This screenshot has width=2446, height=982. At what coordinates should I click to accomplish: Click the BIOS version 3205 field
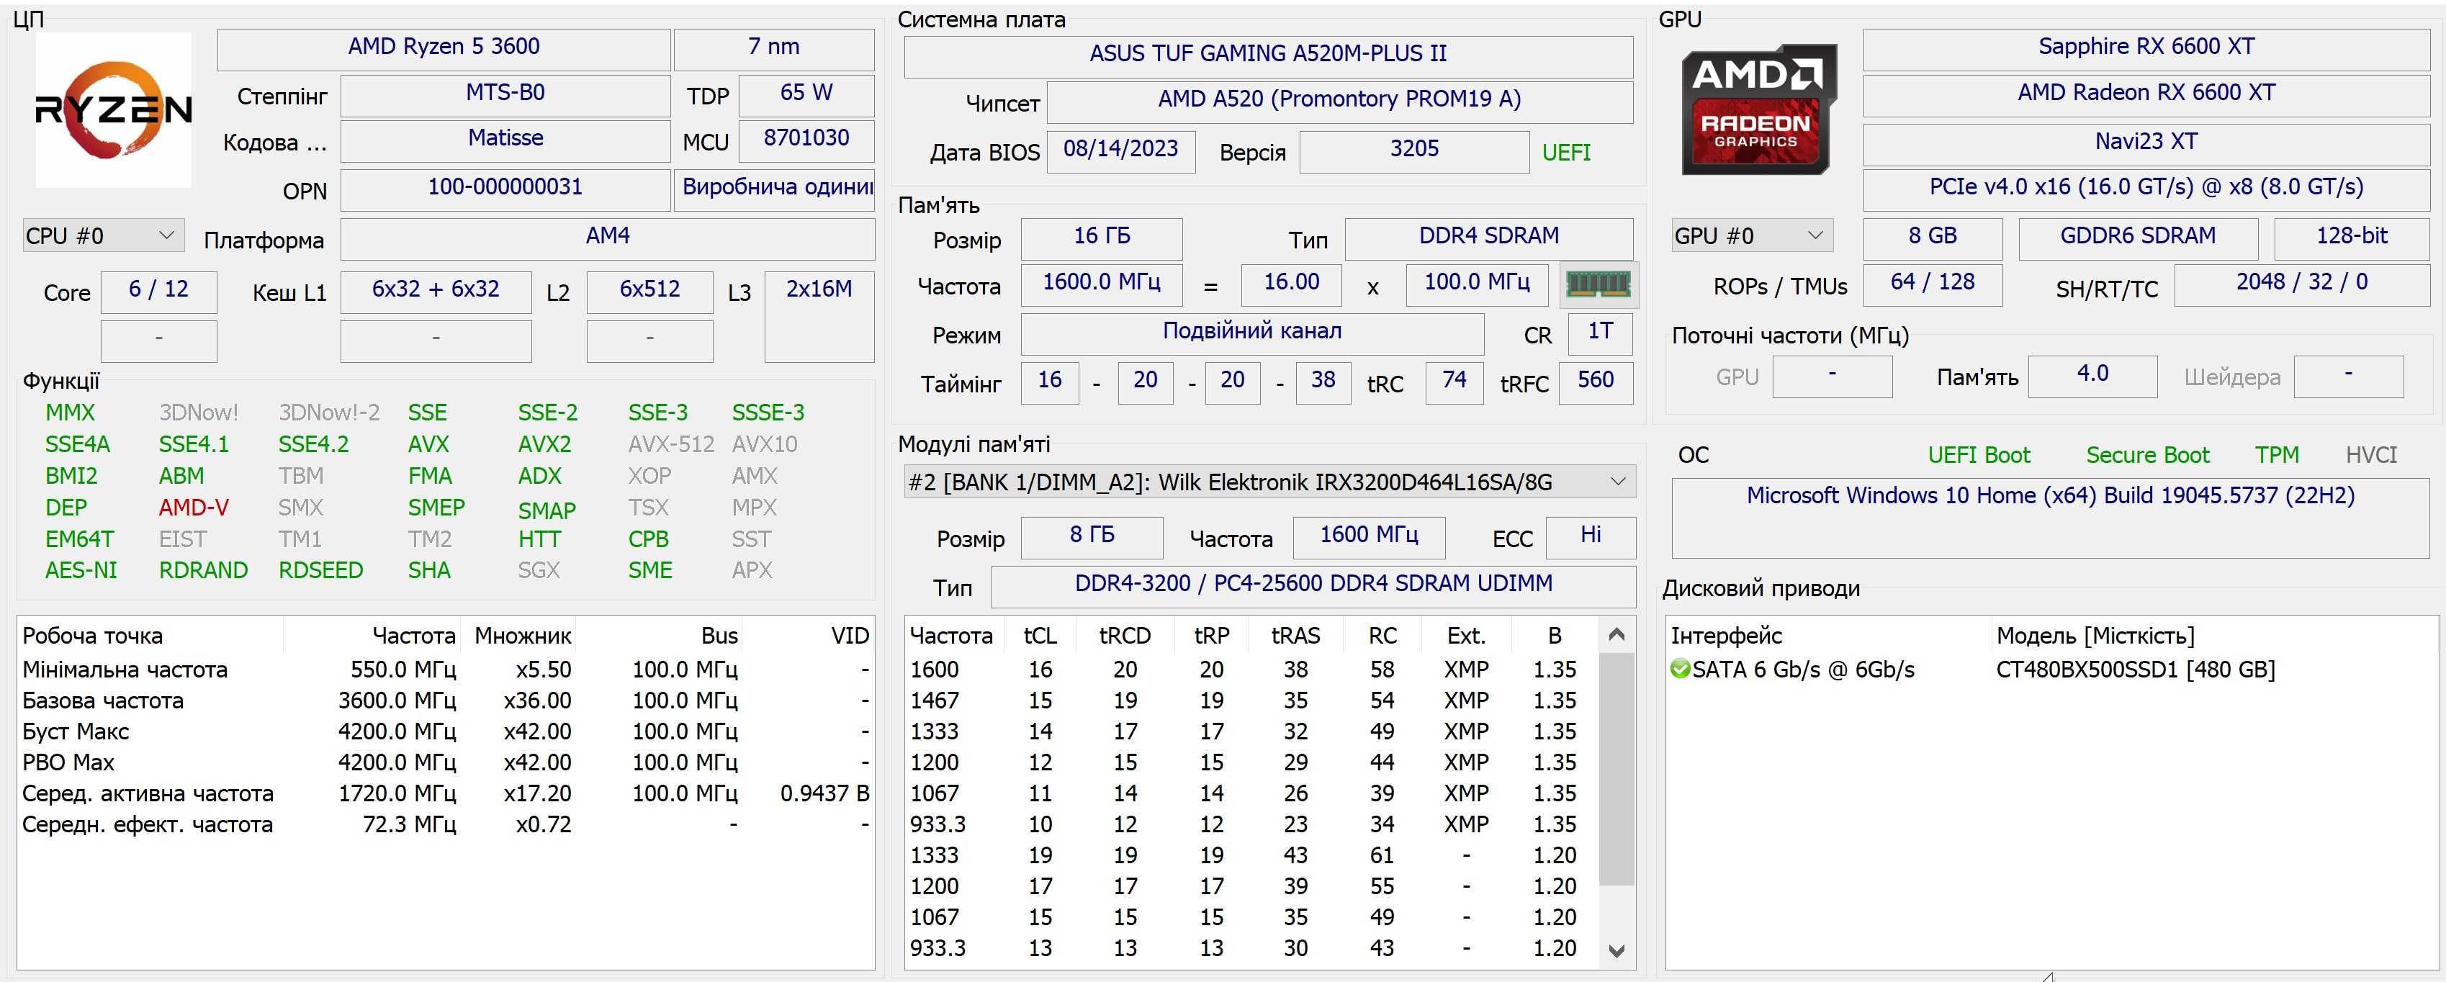pyautogui.click(x=1414, y=151)
